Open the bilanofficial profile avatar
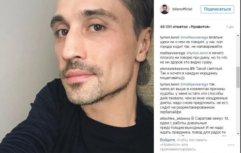 coord(164,9)
